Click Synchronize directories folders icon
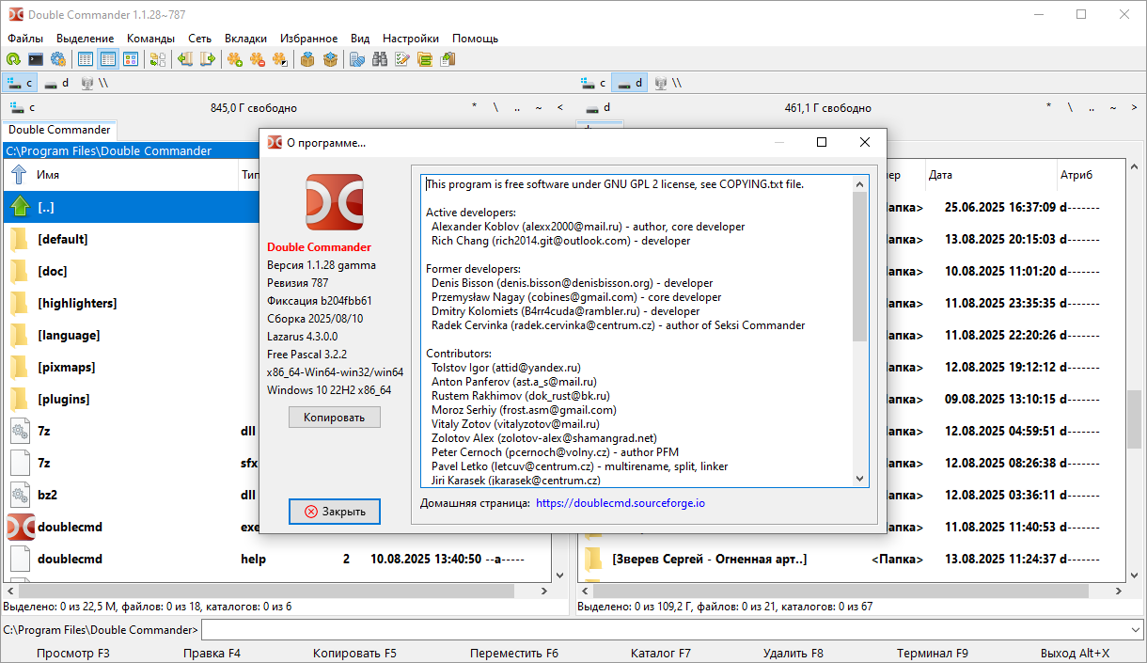The image size is (1147, 663). click(x=424, y=59)
